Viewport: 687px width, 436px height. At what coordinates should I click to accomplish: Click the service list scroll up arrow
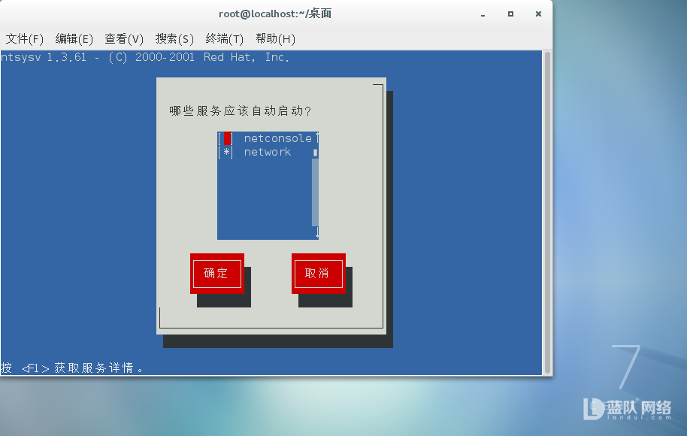click(316, 138)
